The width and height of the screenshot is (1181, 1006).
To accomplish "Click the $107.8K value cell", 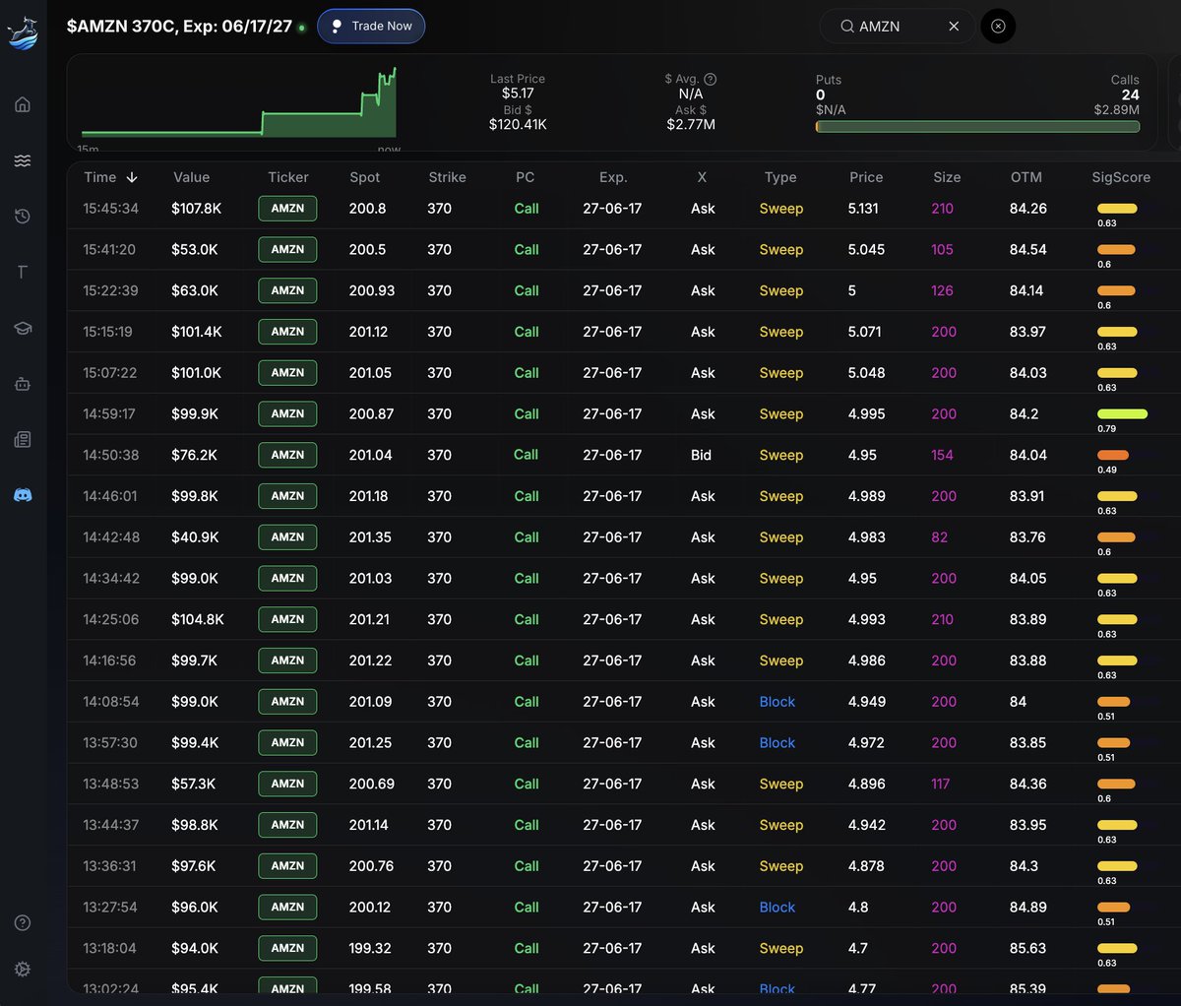I will point(196,209).
